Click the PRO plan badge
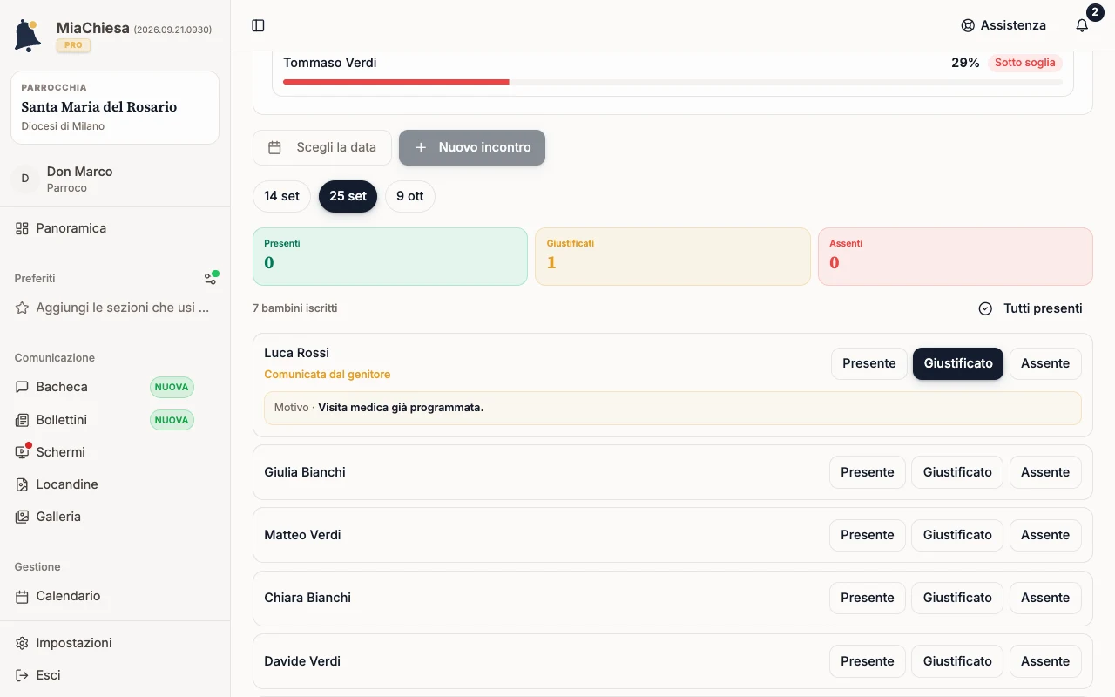This screenshot has height=697, width=1115. point(74,45)
